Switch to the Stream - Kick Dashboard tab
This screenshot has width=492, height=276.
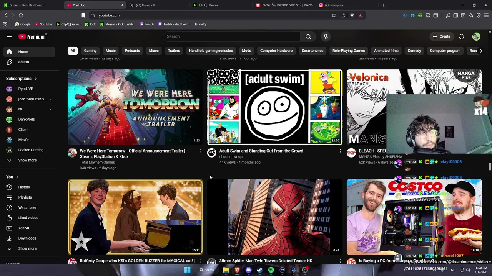31,5
